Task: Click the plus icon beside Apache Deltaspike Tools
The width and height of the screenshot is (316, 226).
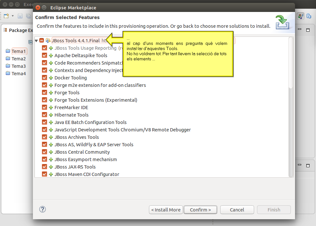Action: pyautogui.click(x=51, y=56)
